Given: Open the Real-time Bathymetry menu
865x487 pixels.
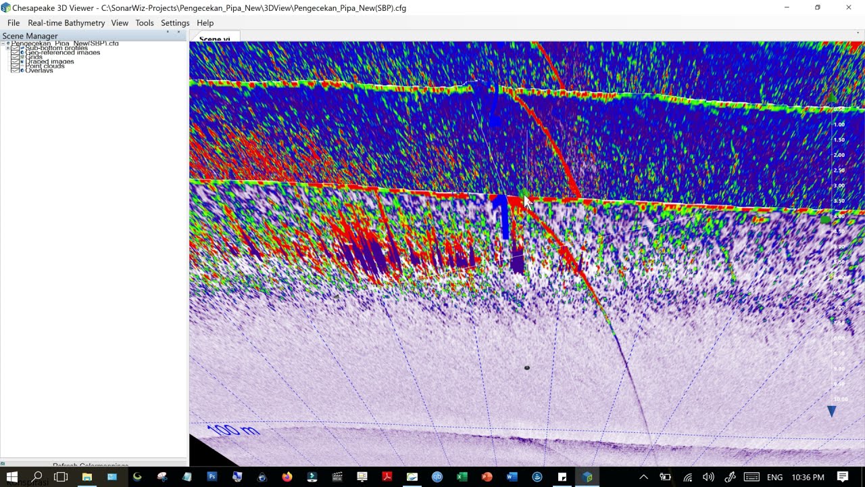Looking at the screenshot, I should tap(66, 23).
